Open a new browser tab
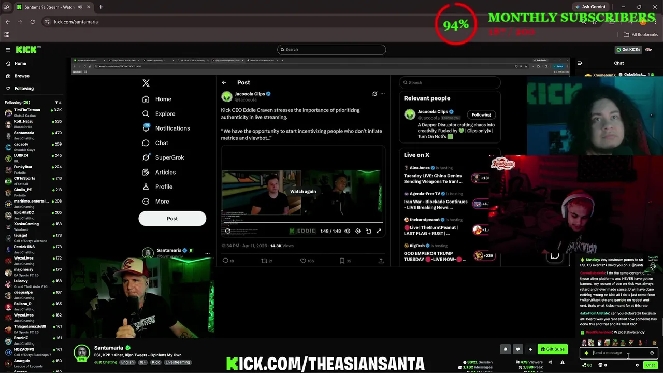 pos(100,7)
